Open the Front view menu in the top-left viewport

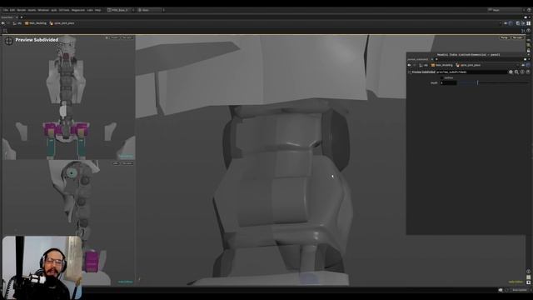[x=114, y=37]
